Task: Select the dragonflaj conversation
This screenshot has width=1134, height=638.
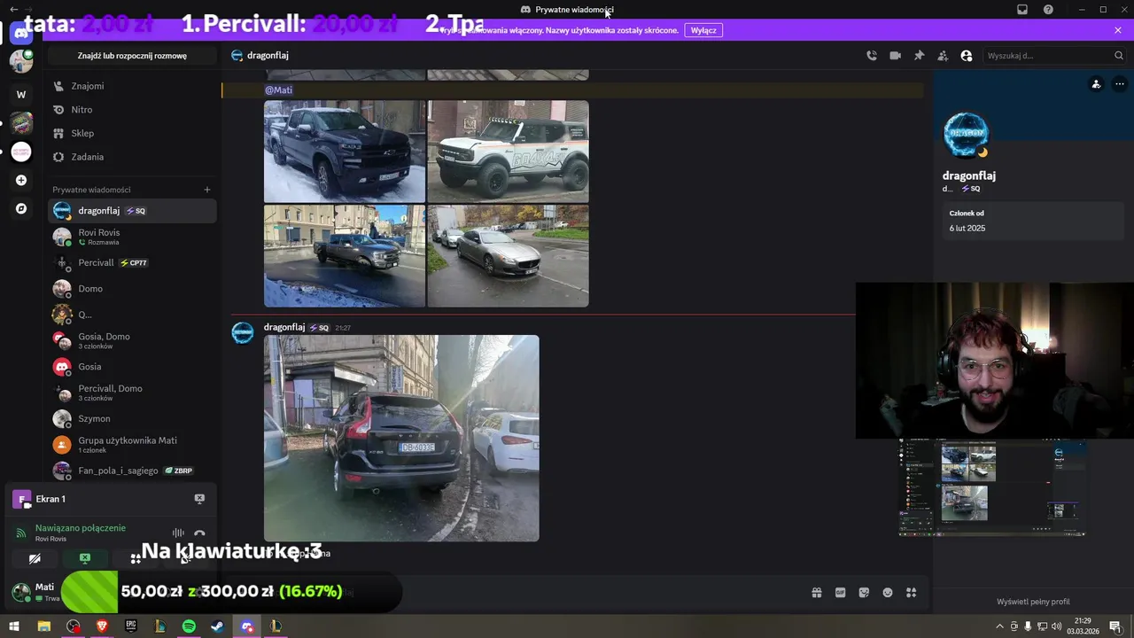Action: tap(131, 211)
